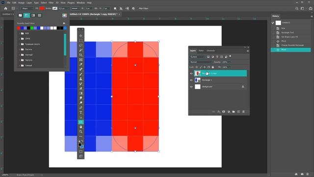
Task: Expand the Градации серого swatch folder
Action: (x=19, y=44)
